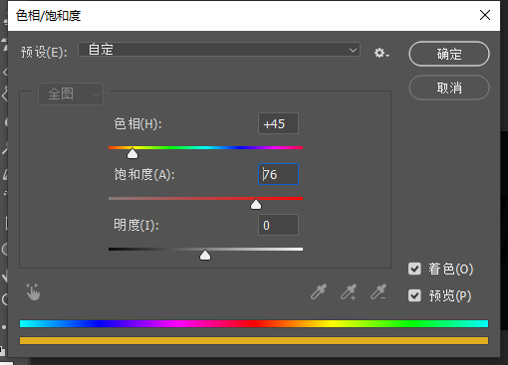The image size is (508, 365).
Task: Select the add-to-sample eyedropper
Action: (x=349, y=292)
